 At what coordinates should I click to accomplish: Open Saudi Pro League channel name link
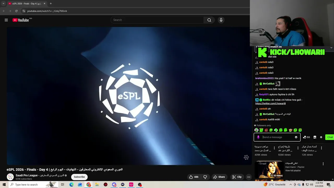coord(40,175)
